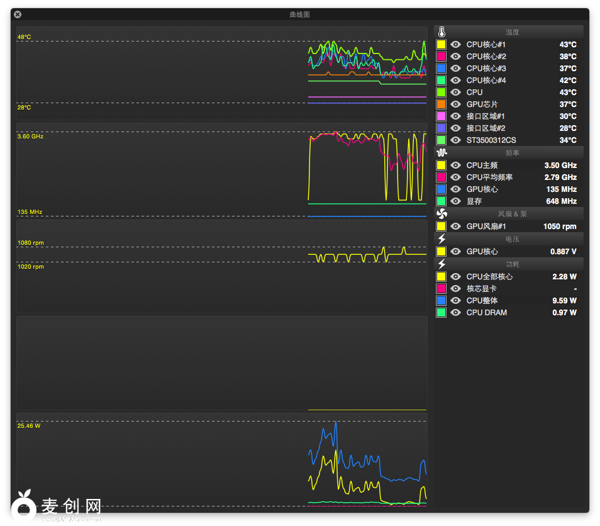Hide the CPU主频 frequency curve

pos(456,165)
